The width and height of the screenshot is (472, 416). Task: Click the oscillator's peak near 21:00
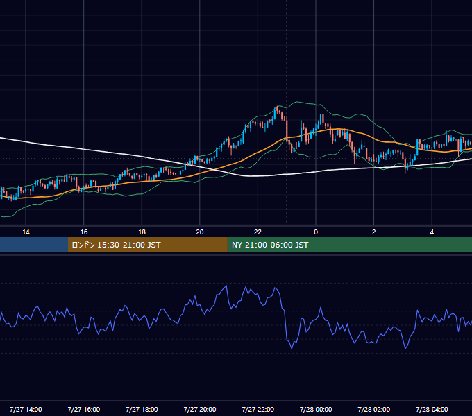[x=226, y=286]
